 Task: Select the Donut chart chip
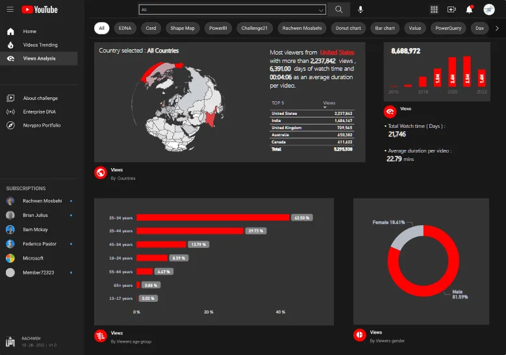[x=348, y=28]
